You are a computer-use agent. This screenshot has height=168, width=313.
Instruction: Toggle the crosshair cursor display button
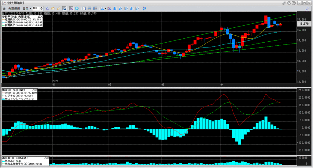pos(71,8)
